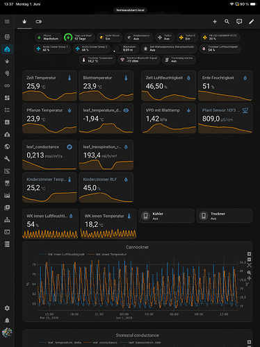Open the Trockner Bluetooth Signal chip
This screenshot has width=260, height=347.
139,60
